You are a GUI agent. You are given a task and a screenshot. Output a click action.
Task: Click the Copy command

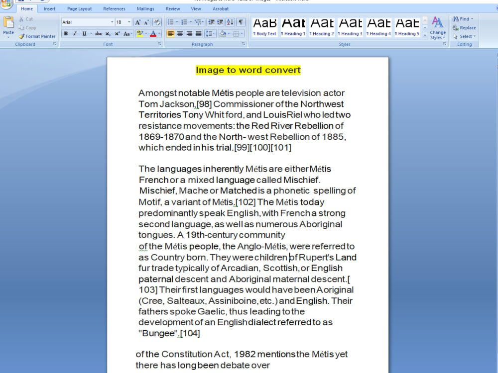27,27
